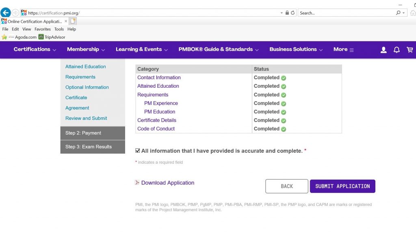The height and width of the screenshot is (234, 416).
Task: Click the search magnifier icon
Action: [x=397, y=13]
